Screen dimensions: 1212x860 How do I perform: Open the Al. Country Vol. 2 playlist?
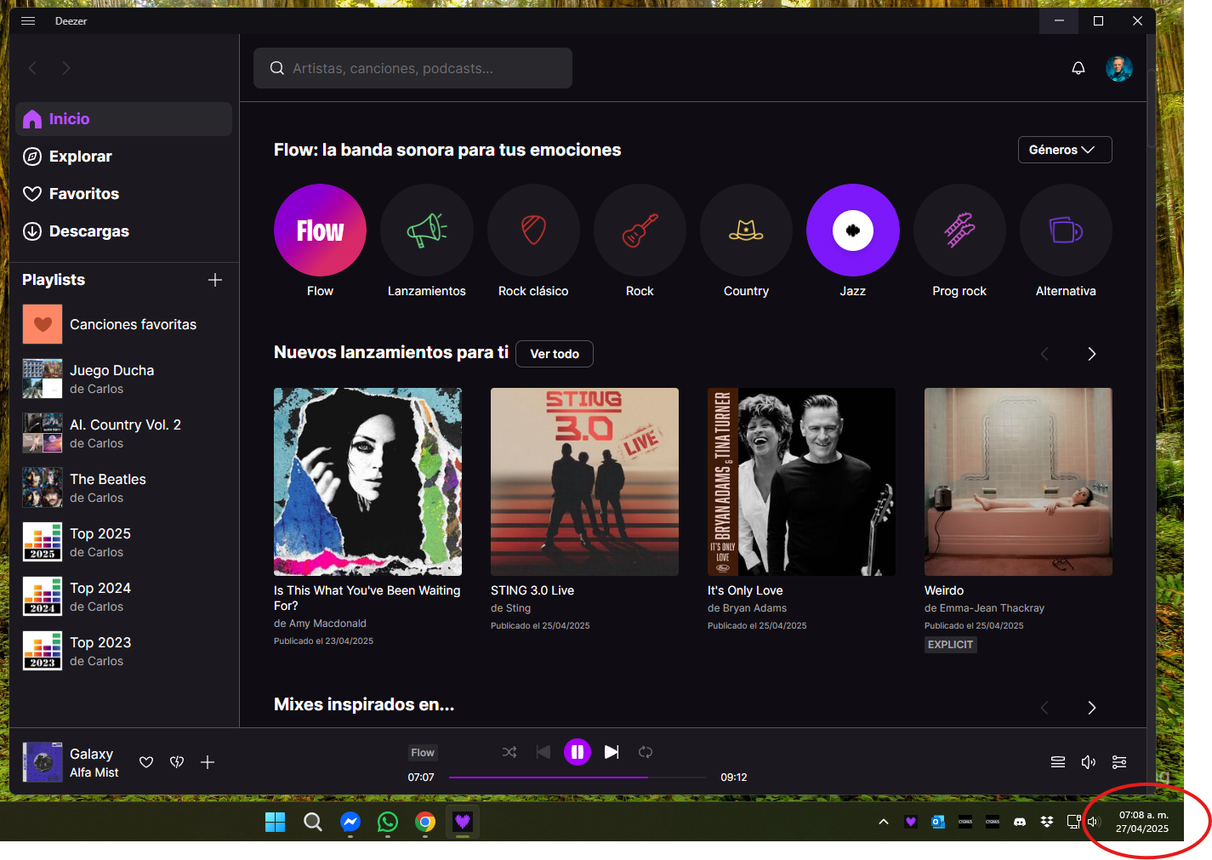123,433
